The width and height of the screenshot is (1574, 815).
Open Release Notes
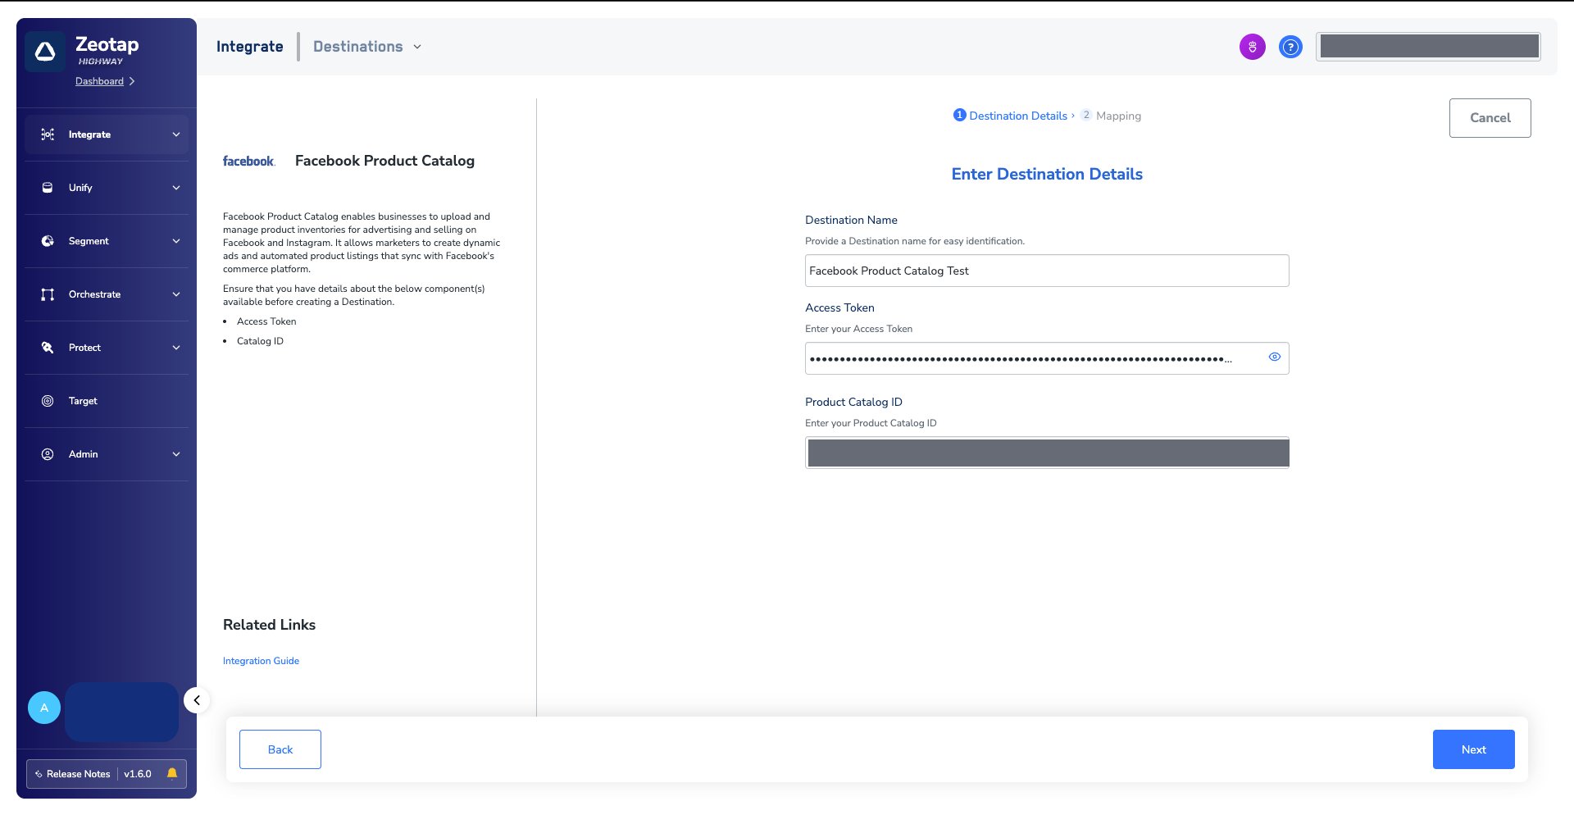[78, 774]
